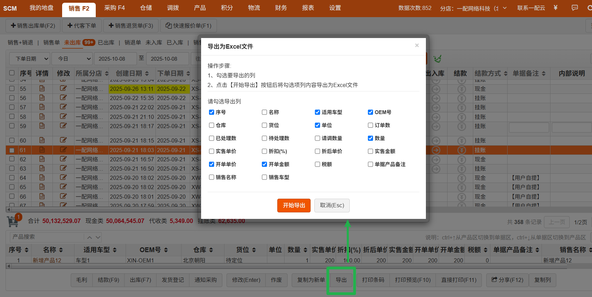The height and width of the screenshot is (297, 592).
Task: Open the branch selector dropdown in header
Action: [x=504, y=8]
